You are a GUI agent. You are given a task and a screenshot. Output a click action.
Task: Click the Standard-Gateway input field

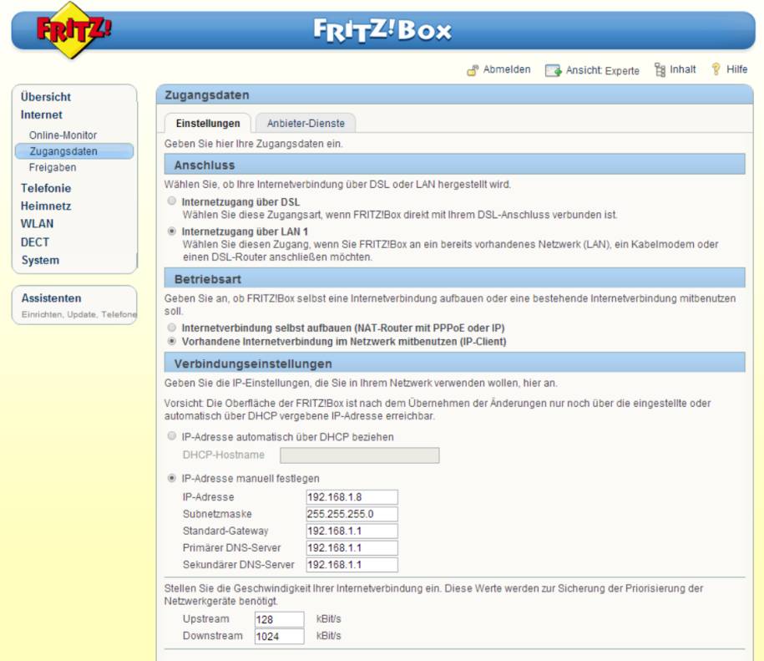click(x=352, y=531)
